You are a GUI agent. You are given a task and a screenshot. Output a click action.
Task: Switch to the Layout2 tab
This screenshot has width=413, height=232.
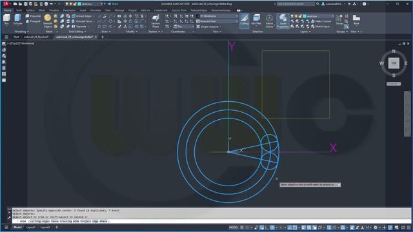pyautogui.click(x=45, y=227)
